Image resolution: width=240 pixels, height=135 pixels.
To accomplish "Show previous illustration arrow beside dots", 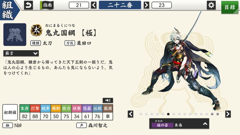I will [x=130, y=114].
